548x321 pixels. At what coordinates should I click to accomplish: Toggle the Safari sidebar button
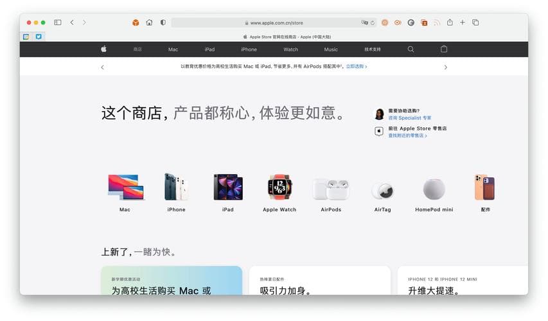tap(58, 22)
